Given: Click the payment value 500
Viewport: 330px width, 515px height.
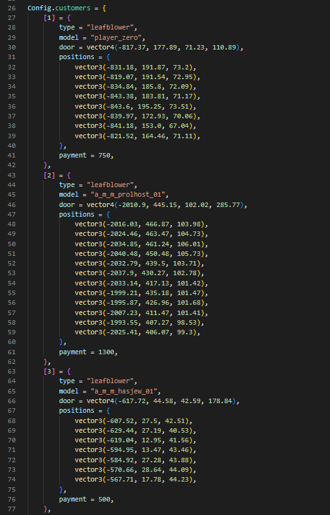Looking at the screenshot, I should pos(104,499).
